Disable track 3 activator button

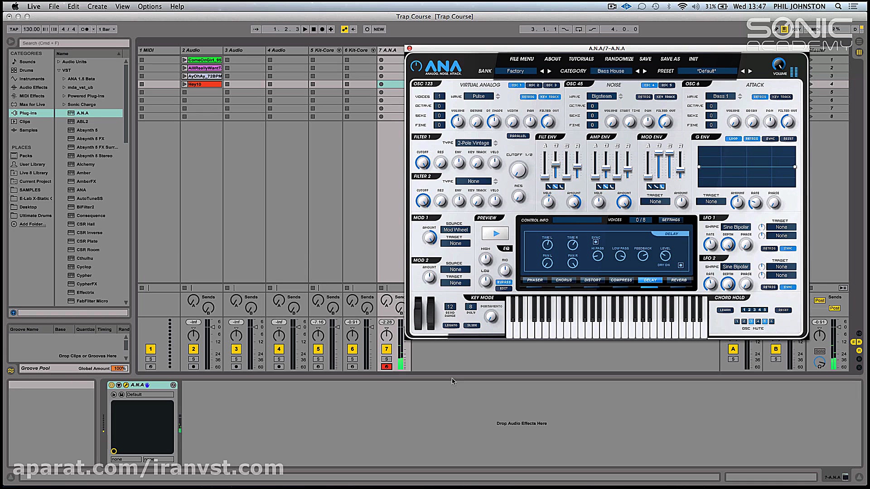236,349
